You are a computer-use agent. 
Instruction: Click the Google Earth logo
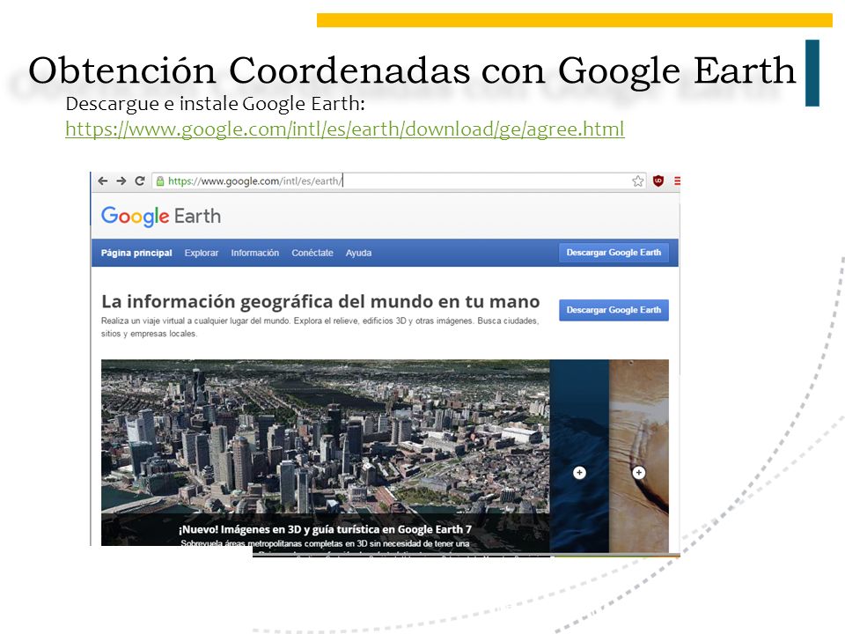tap(161, 217)
